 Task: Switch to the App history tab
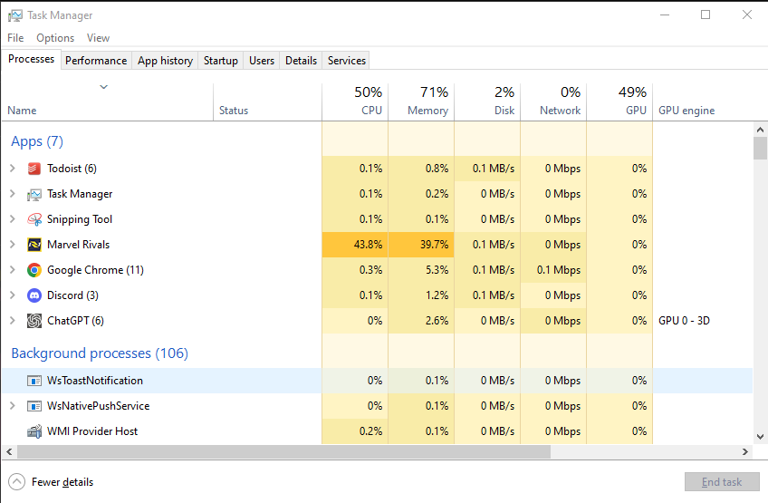pyautogui.click(x=165, y=61)
